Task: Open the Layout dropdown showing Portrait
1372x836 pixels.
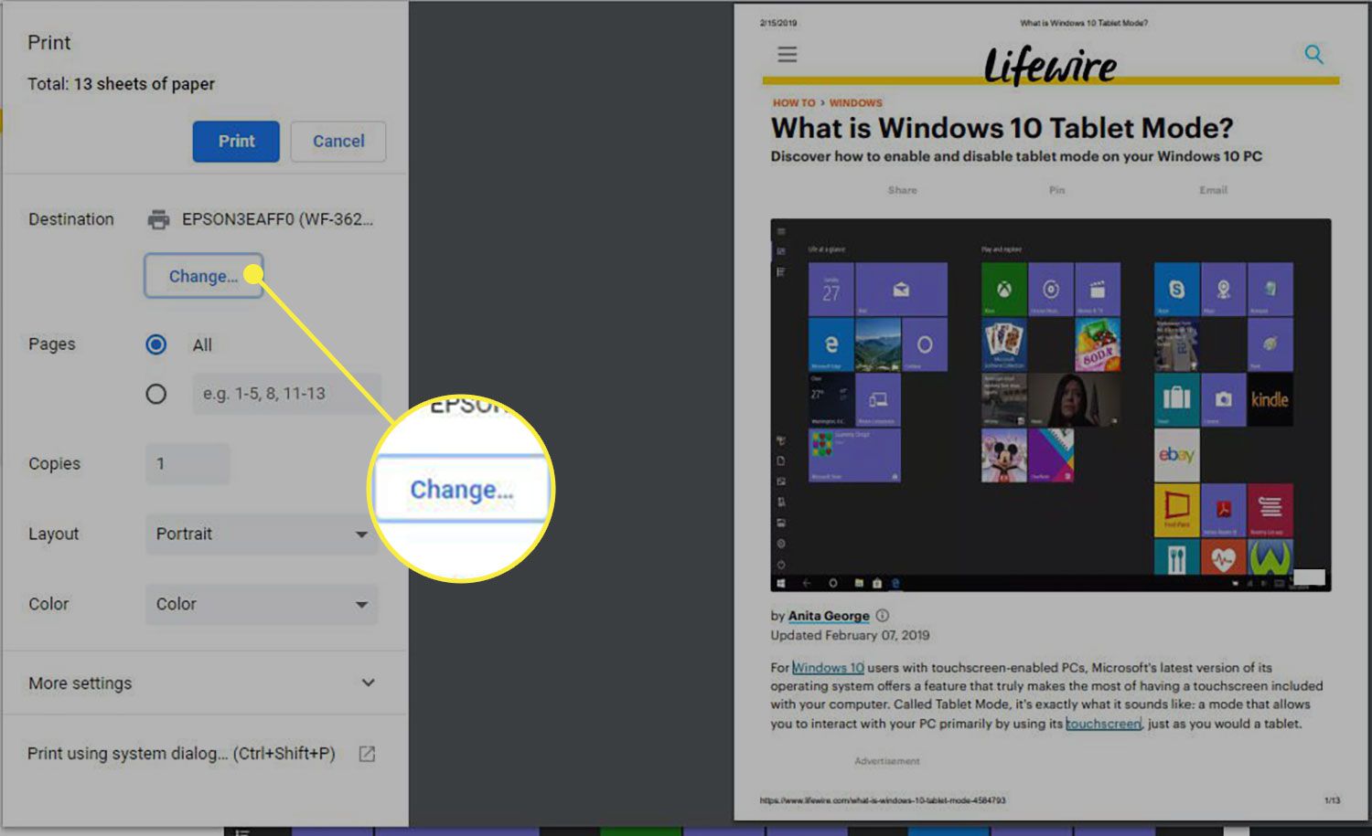Action: pos(262,534)
